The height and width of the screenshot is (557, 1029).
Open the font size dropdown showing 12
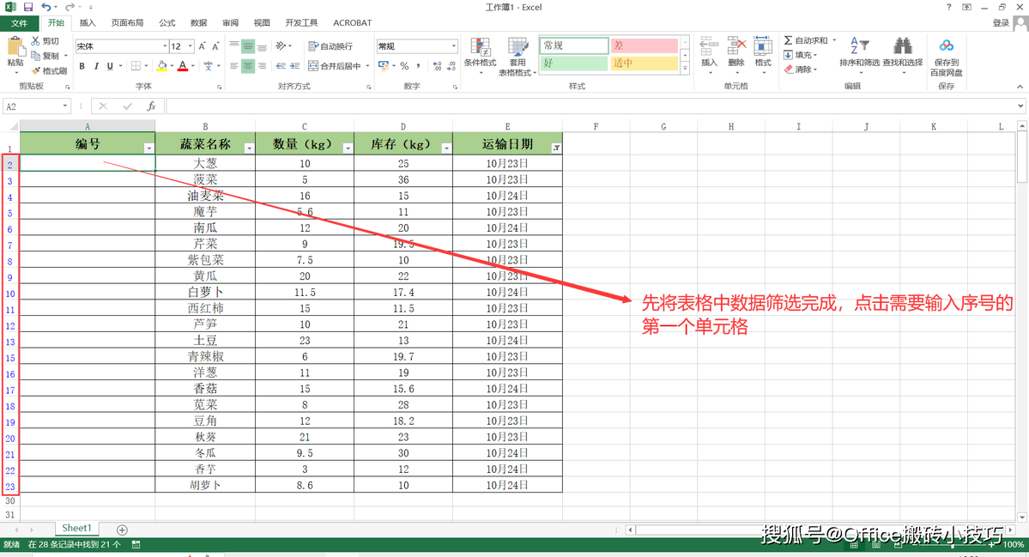tap(191, 46)
